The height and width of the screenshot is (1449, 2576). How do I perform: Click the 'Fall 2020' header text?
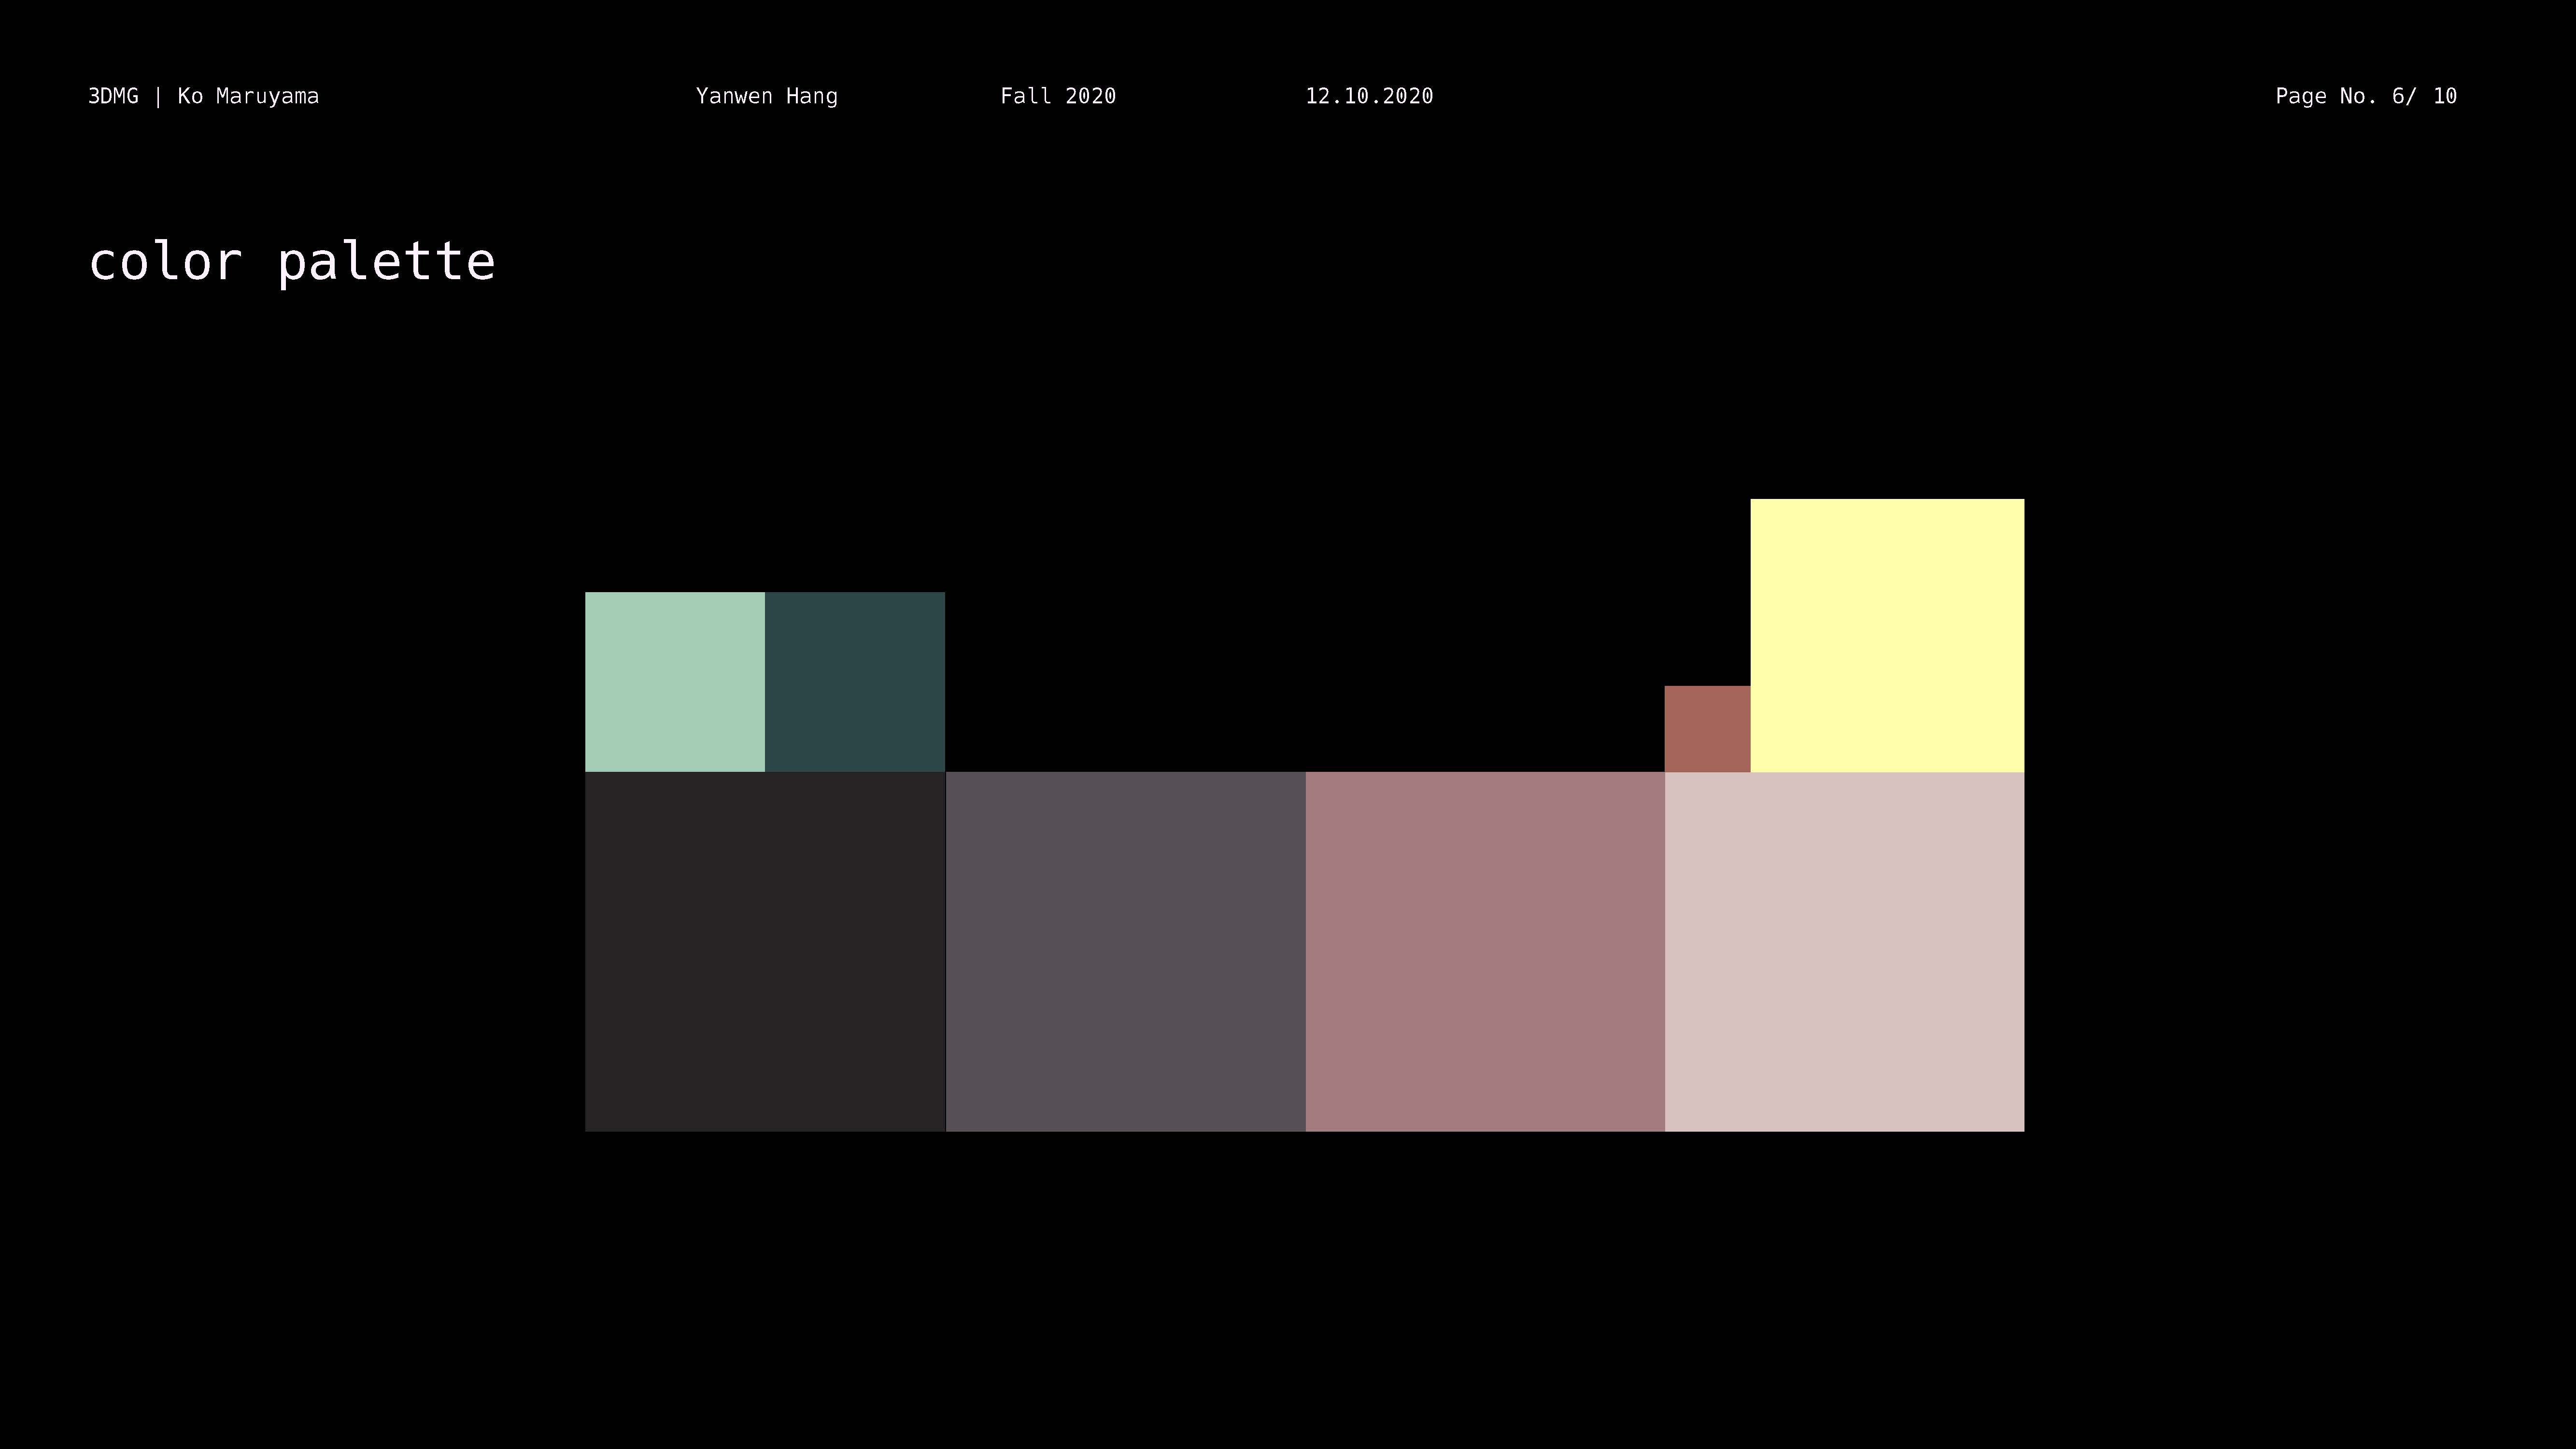coord(1058,96)
